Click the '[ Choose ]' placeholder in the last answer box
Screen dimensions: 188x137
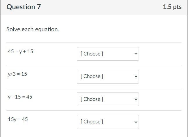92,122
